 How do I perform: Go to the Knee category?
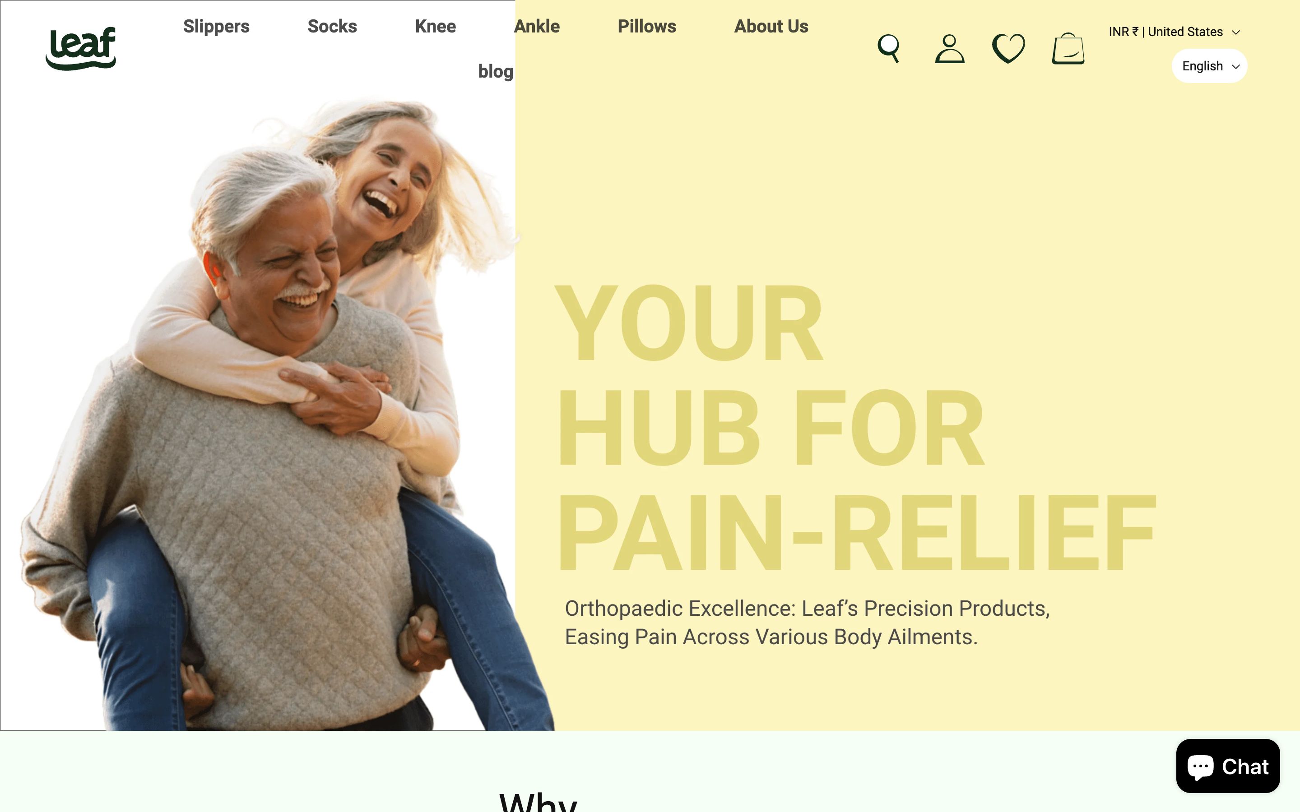[x=435, y=26]
